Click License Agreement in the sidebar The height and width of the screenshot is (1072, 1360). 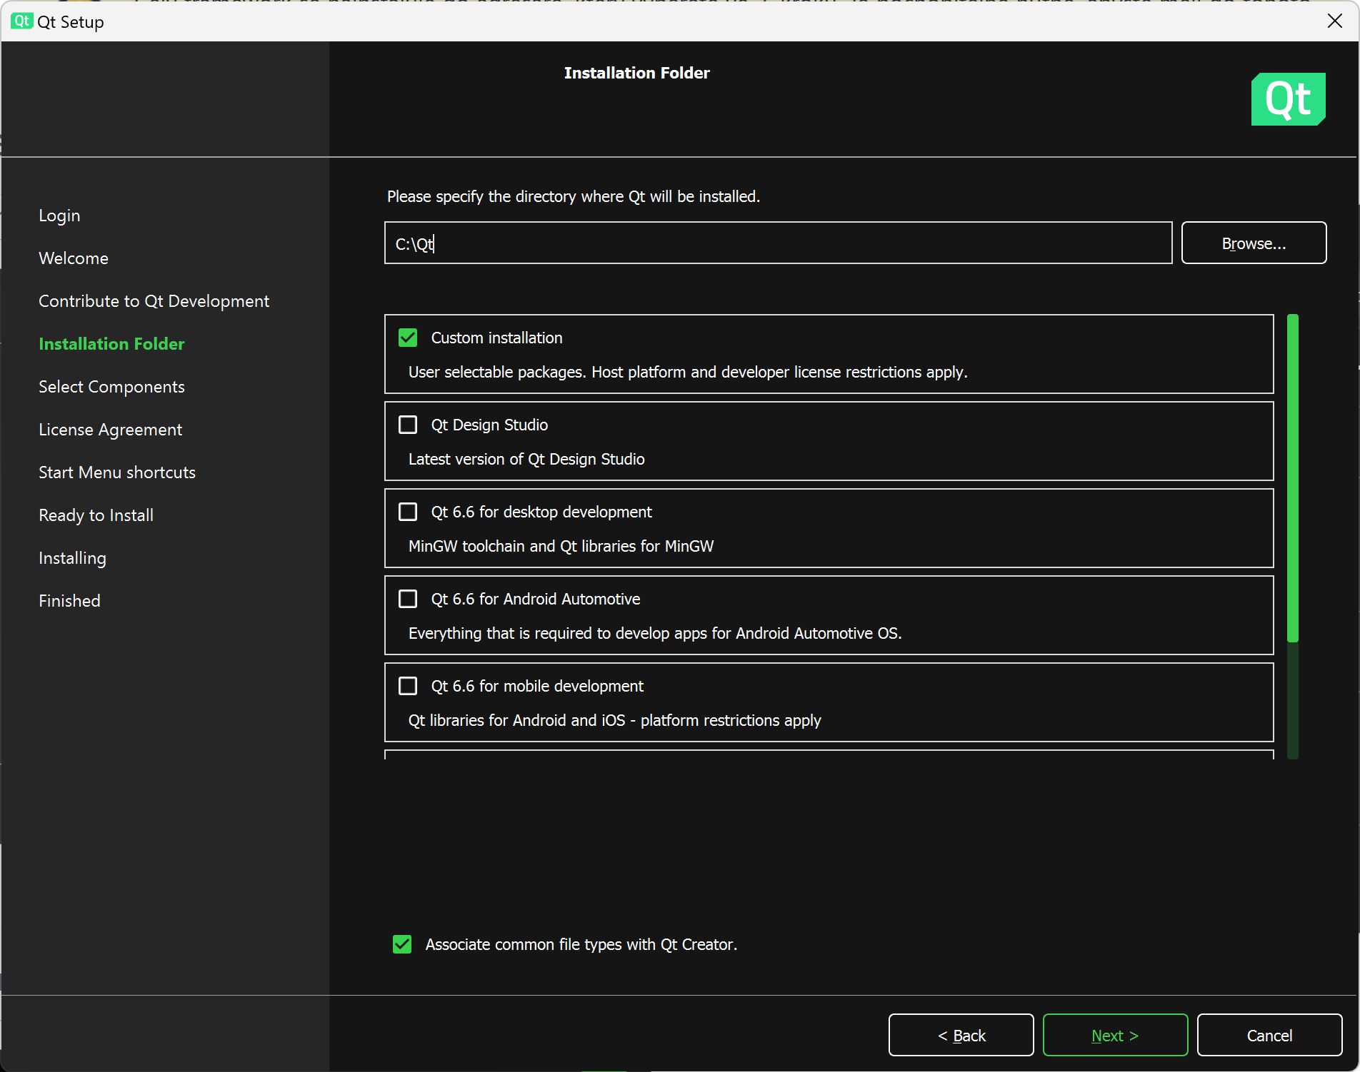click(110, 430)
